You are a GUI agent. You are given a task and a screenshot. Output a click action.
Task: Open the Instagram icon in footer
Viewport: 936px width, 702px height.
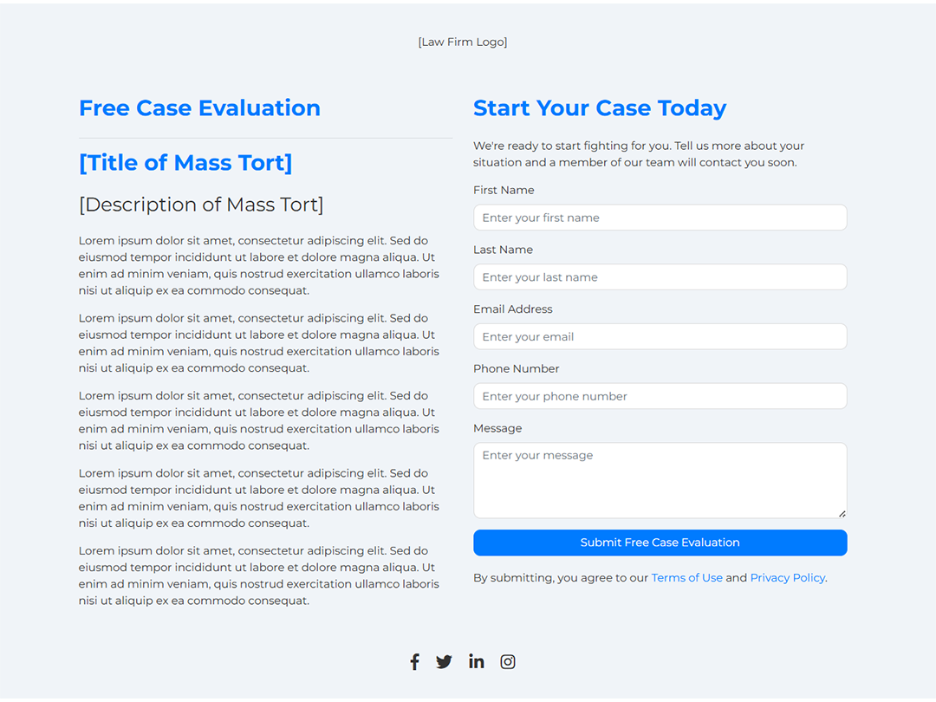tap(507, 661)
